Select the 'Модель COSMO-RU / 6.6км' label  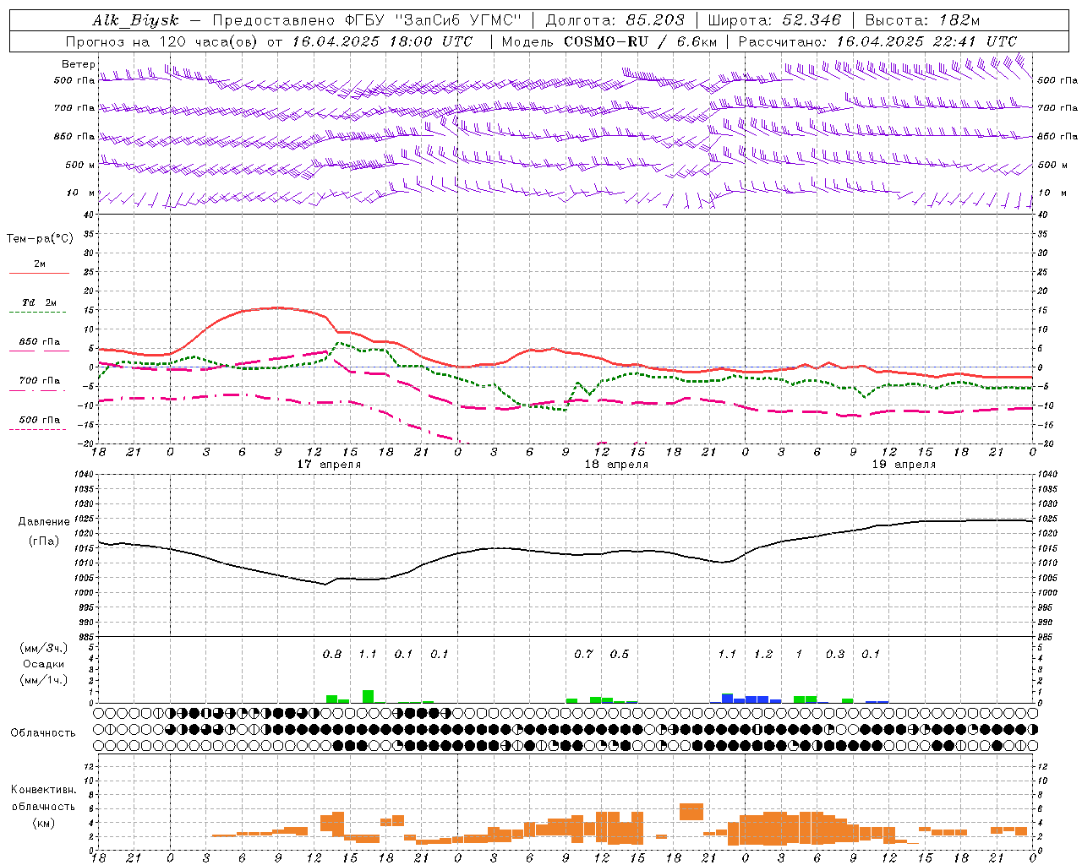point(609,41)
